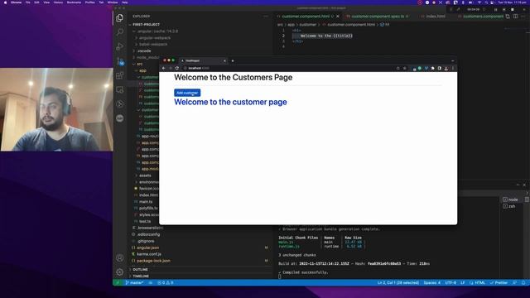Click the customer folder breadcrumb
530x298 pixels.
click(x=307, y=25)
